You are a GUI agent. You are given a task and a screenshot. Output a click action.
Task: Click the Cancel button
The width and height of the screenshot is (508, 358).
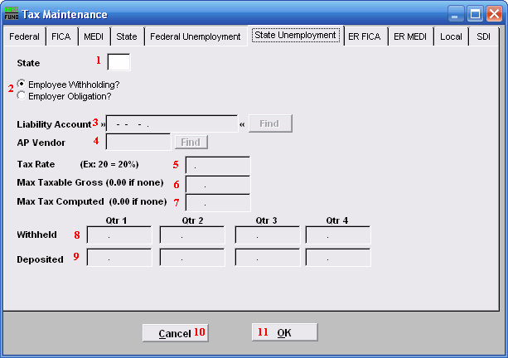coord(175,333)
